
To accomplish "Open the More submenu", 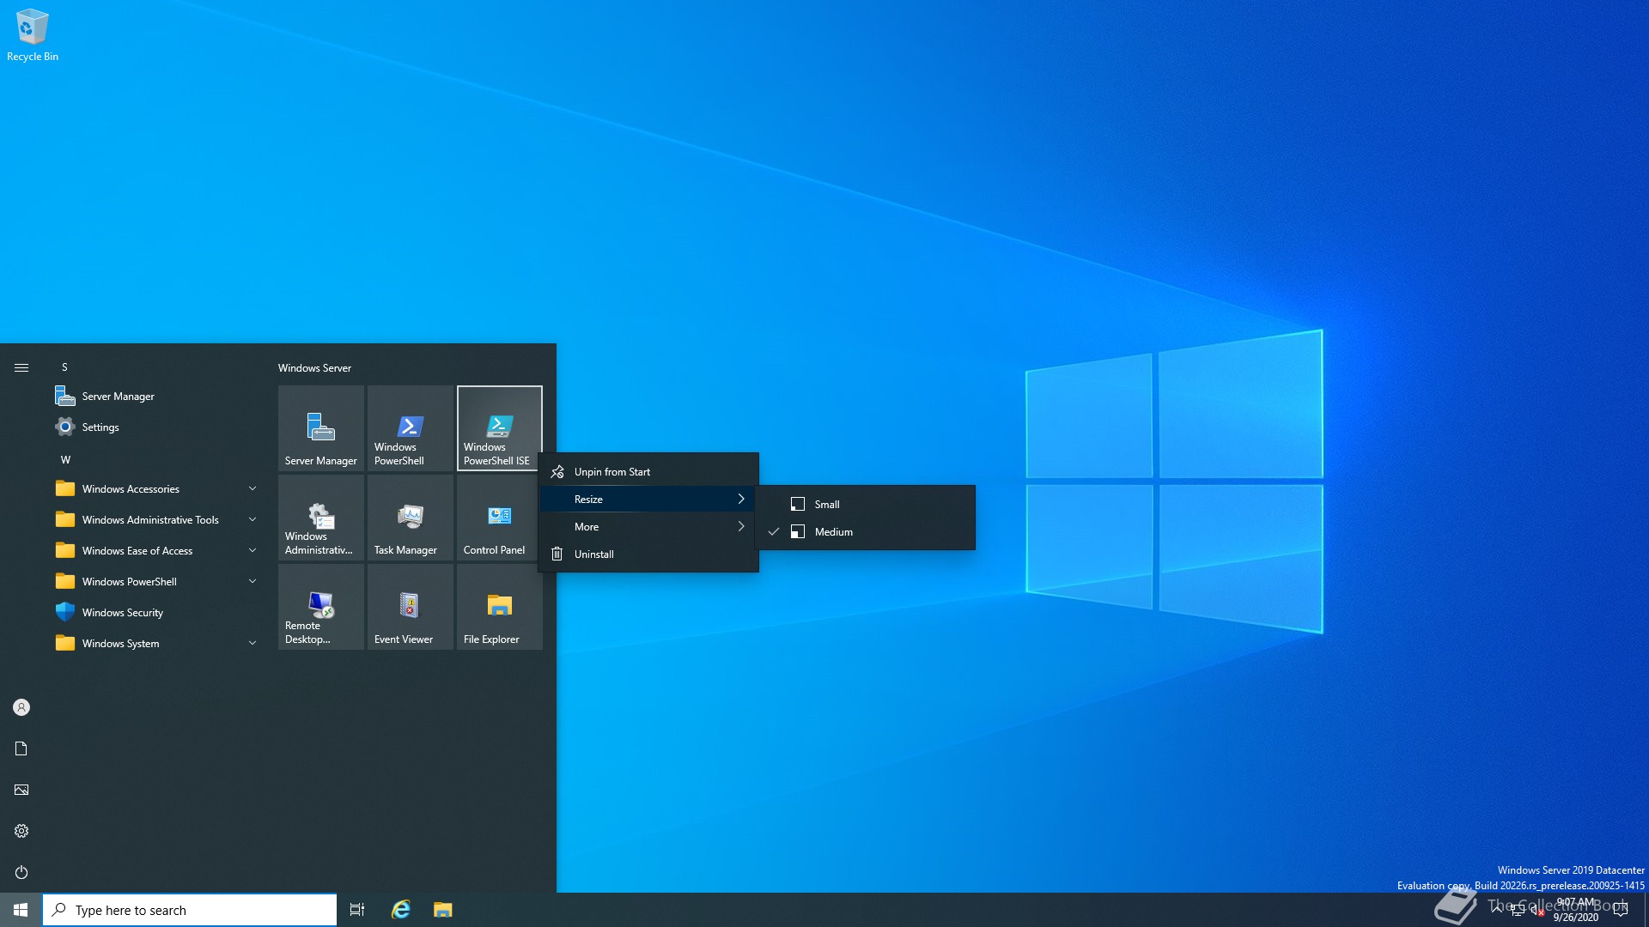I will pyautogui.click(x=648, y=527).
